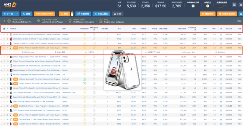Open the hamburger menu in the header
Image resolution: width=243 pixels, height=126 pixels.
click(234, 5)
